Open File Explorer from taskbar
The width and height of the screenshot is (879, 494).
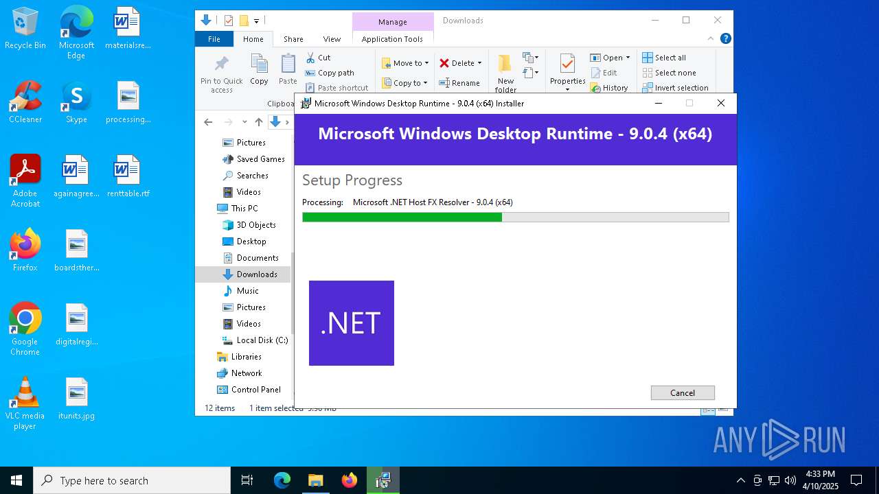[315, 480]
